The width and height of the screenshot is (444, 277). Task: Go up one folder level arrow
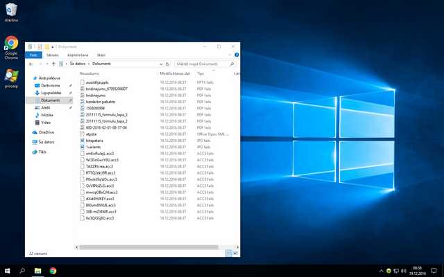[x=53, y=64]
